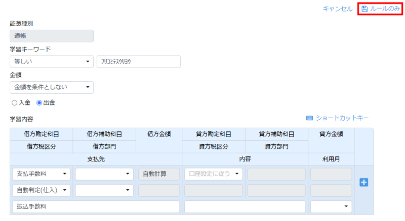Click the ﾌﾘｺﾐﾃｽｳﾘｮｳ keyword input field

138,62
